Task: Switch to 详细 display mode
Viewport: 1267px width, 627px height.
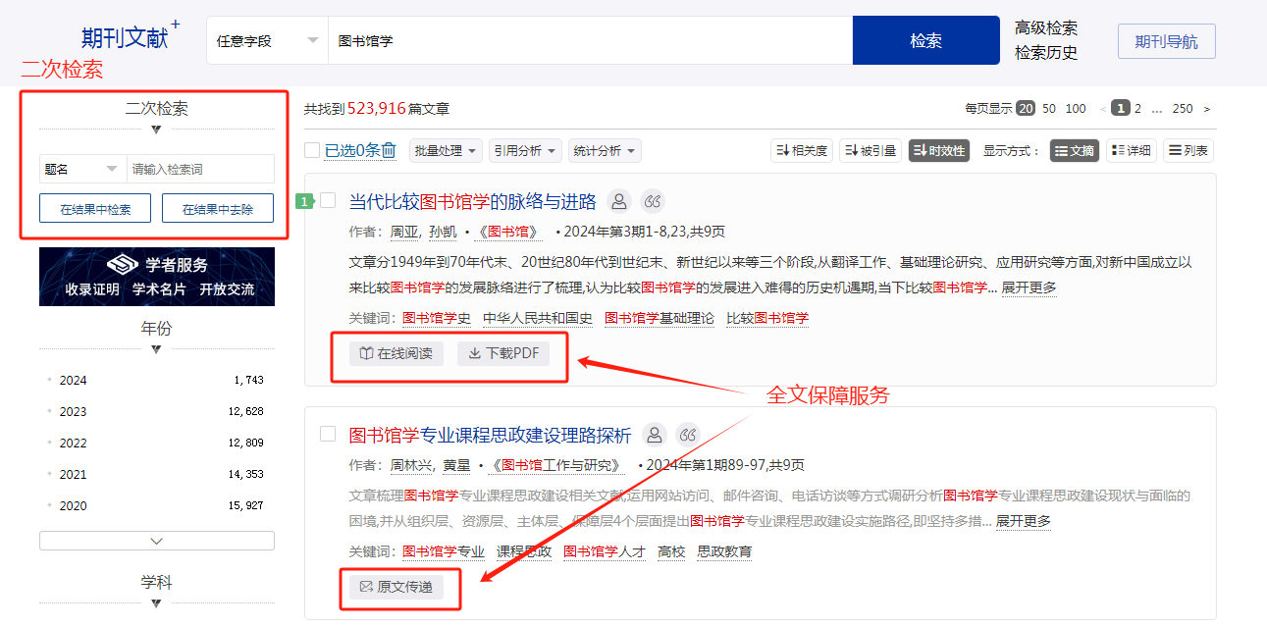Action: pos(1132,150)
